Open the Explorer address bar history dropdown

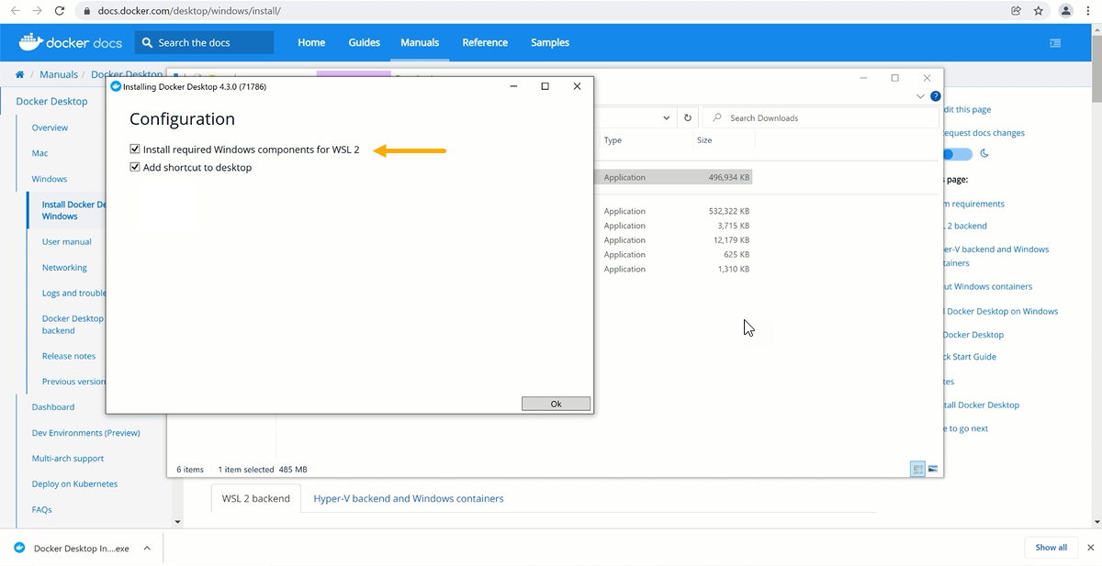[x=667, y=118]
